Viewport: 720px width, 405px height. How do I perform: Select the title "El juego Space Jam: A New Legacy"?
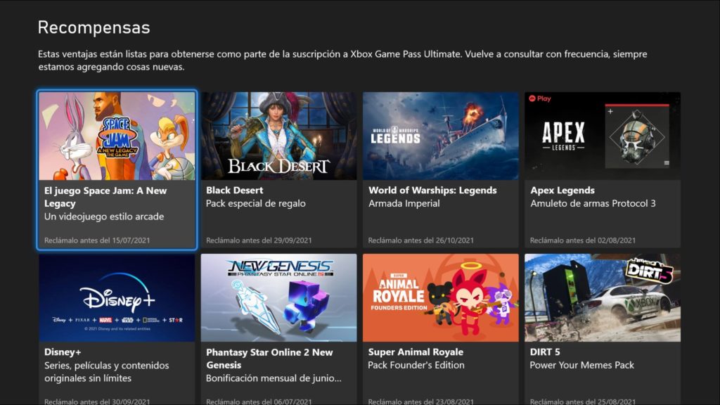105,197
